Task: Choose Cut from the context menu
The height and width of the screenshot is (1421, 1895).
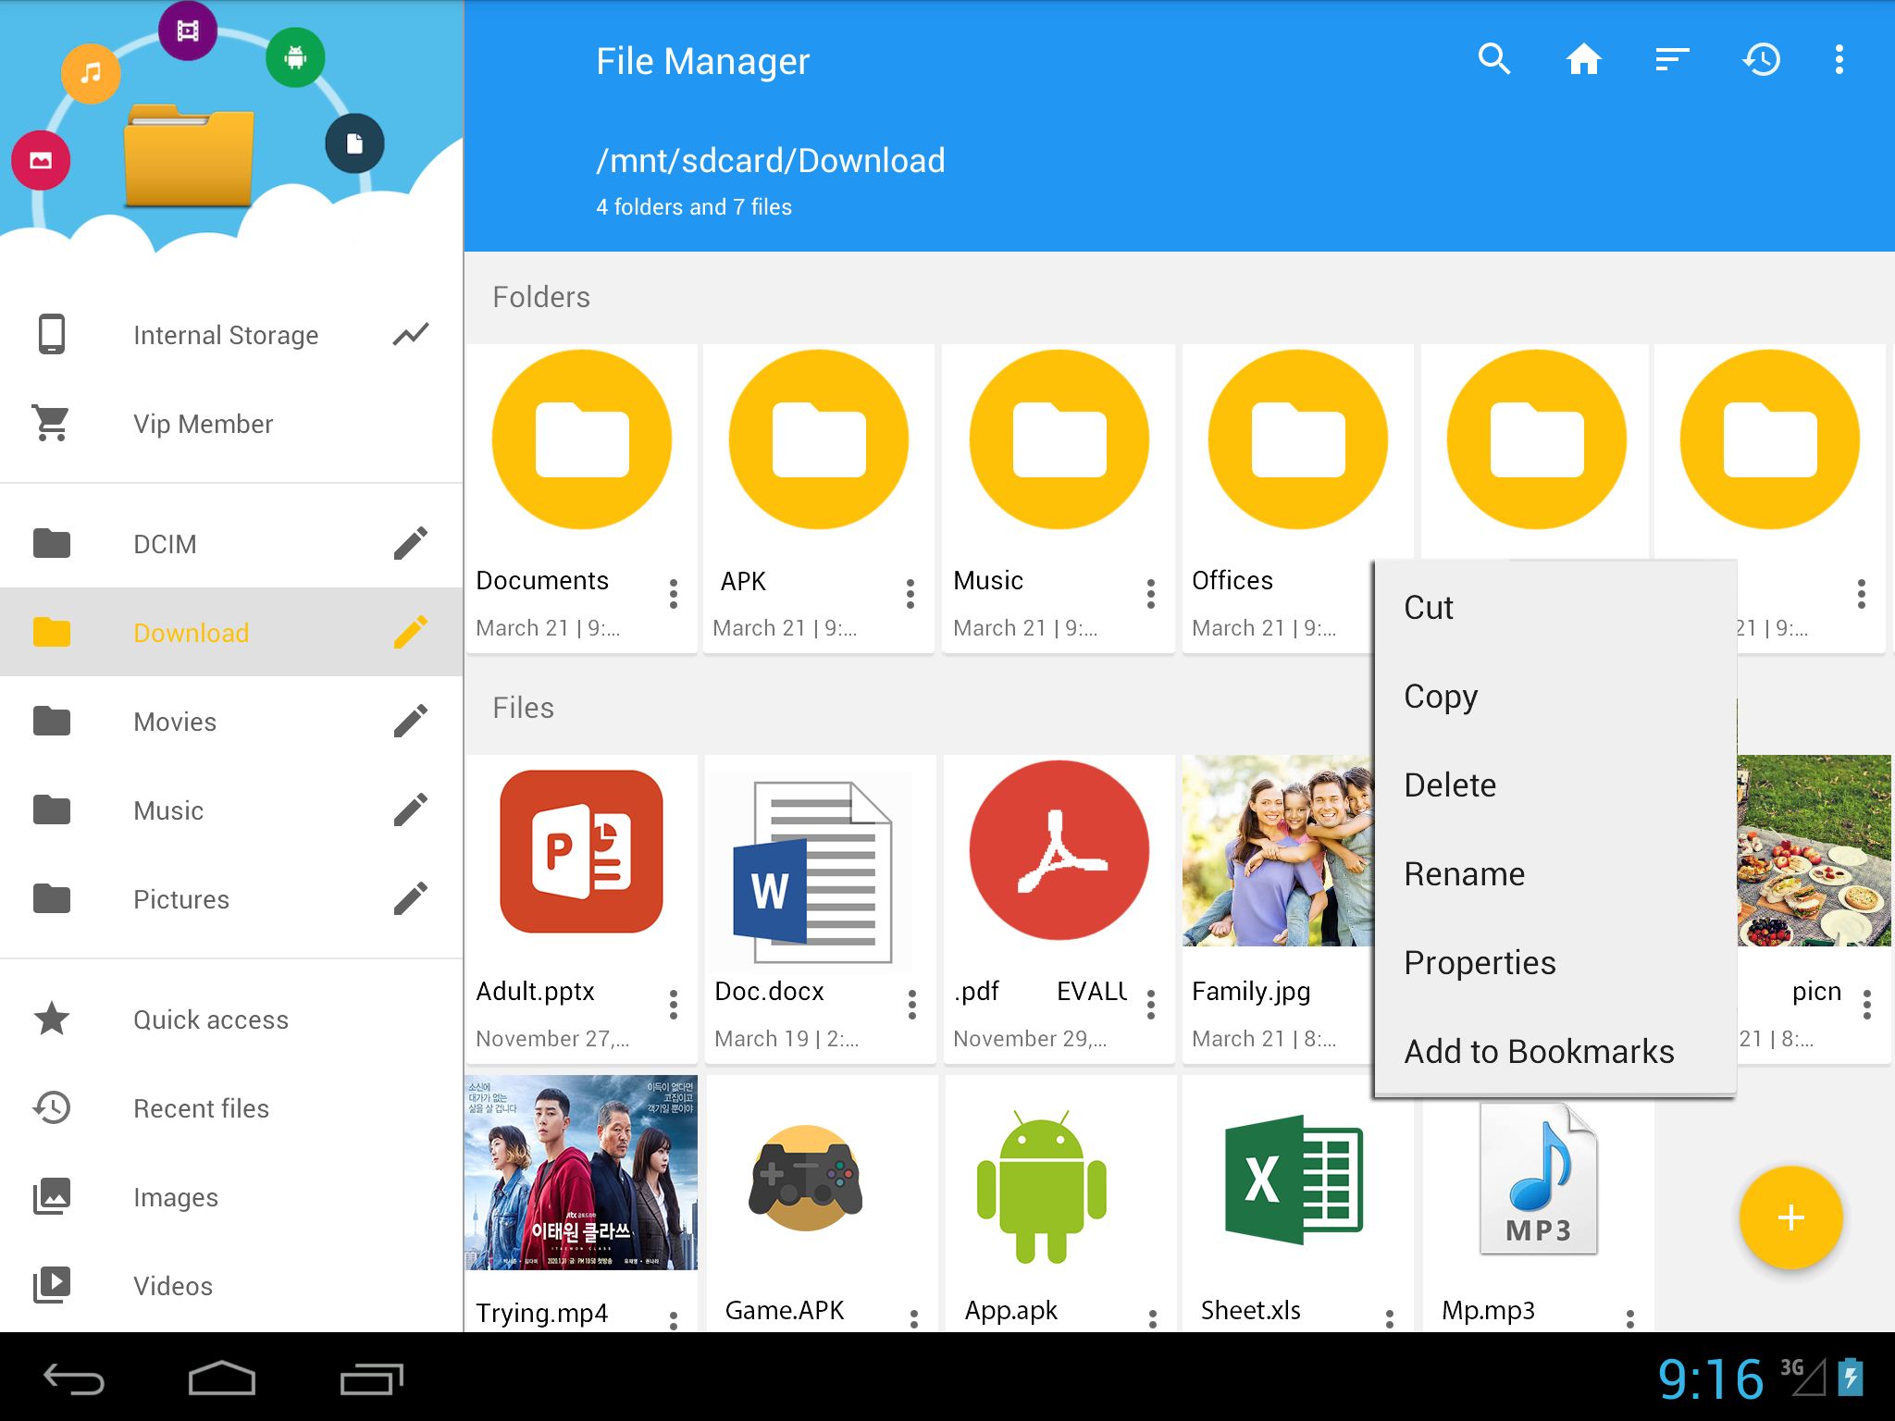Action: coord(1554,608)
